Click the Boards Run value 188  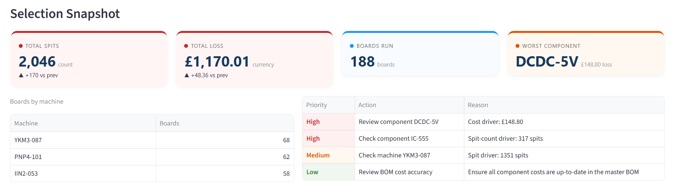pos(363,62)
